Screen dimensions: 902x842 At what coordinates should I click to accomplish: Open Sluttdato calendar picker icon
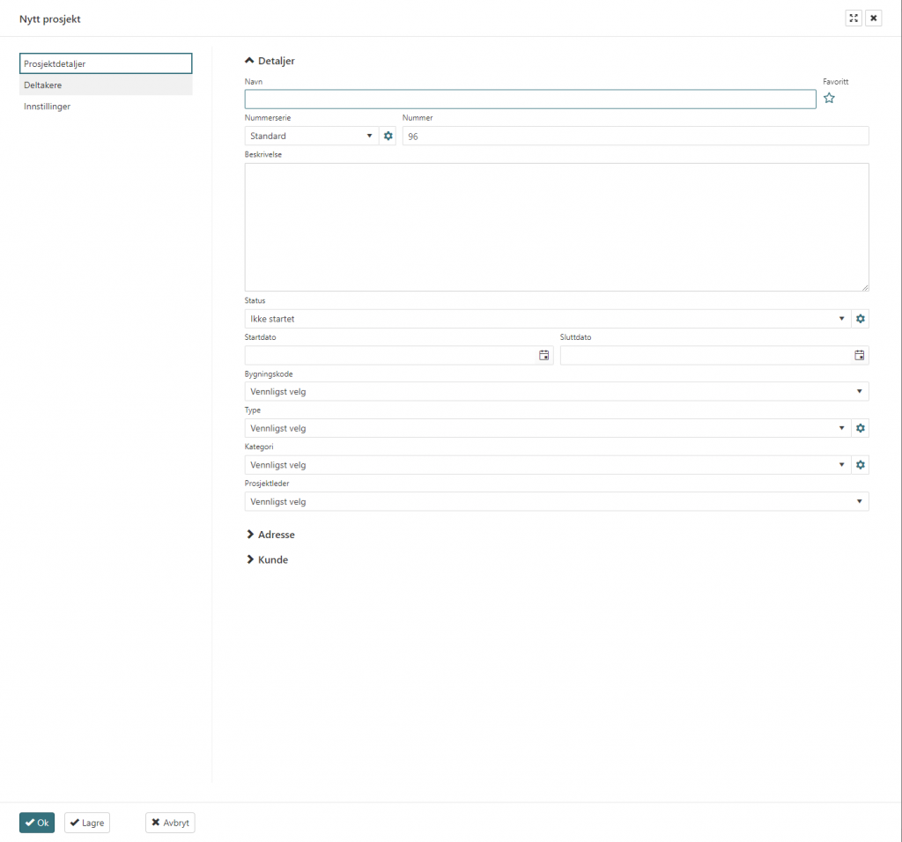coord(859,355)
